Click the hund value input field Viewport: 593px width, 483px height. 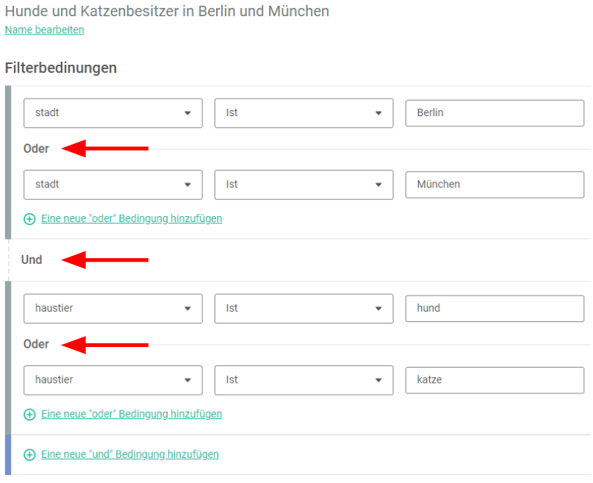tap(495, 309)
